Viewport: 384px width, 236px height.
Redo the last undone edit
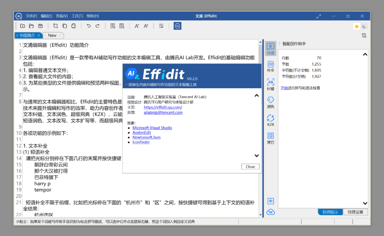click(x=97, y=26)
